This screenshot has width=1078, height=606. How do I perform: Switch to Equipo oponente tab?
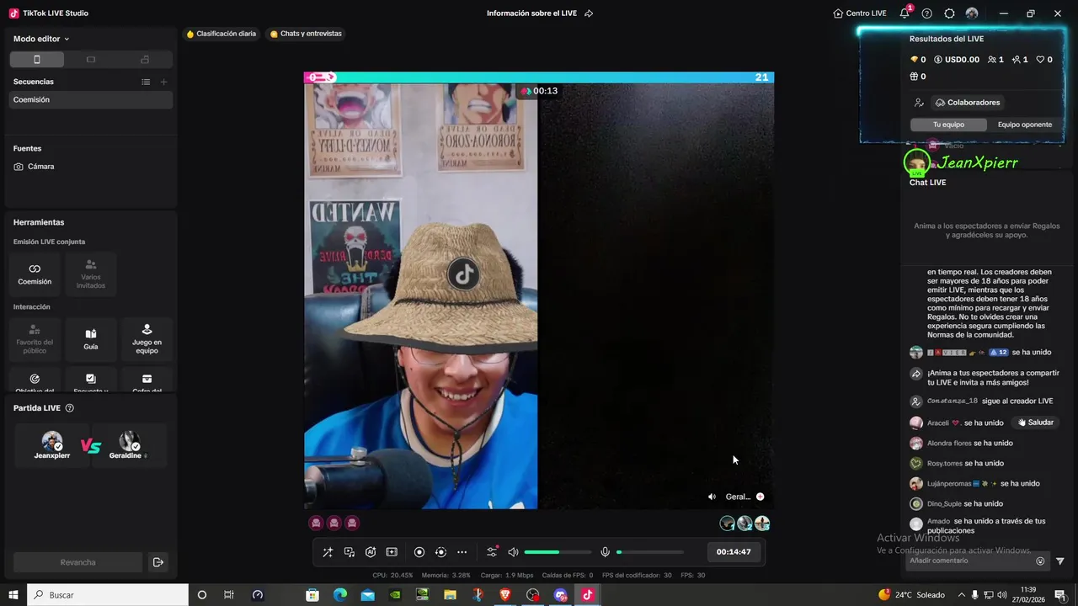point(1025,125)
